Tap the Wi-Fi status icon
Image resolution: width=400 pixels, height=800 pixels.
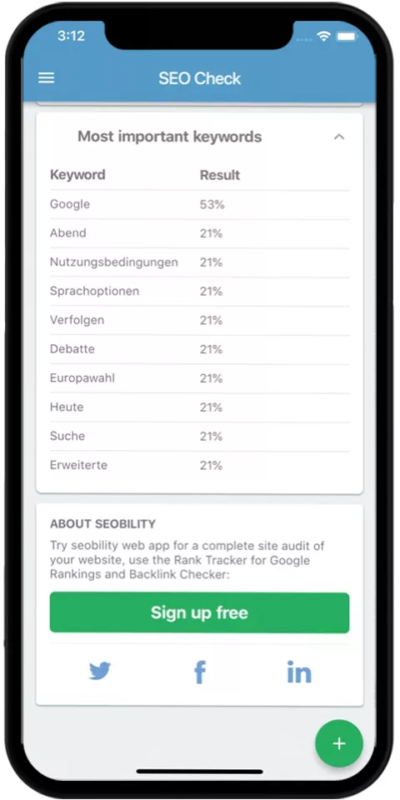tap(323, 36)
